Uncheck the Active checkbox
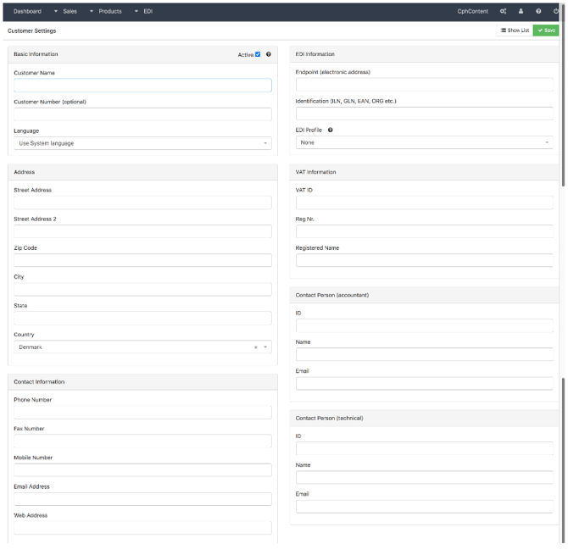568x555 pixels. (x=258, y=54)
